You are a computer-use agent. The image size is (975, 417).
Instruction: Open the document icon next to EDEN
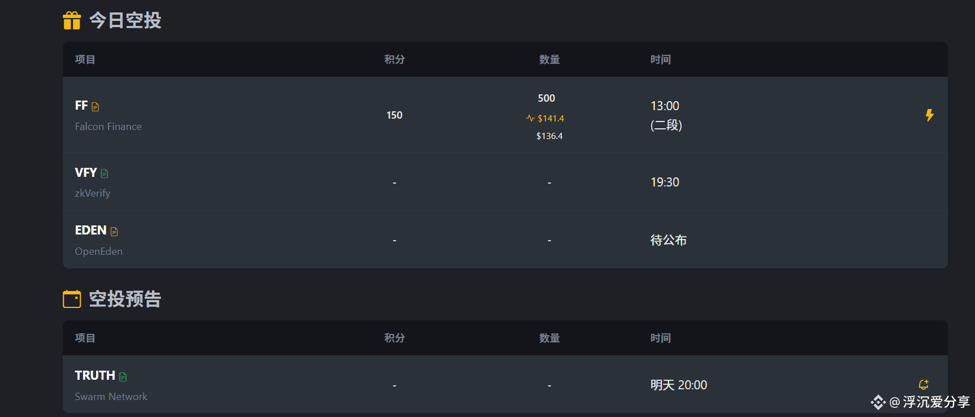click(x=114, y=231)
